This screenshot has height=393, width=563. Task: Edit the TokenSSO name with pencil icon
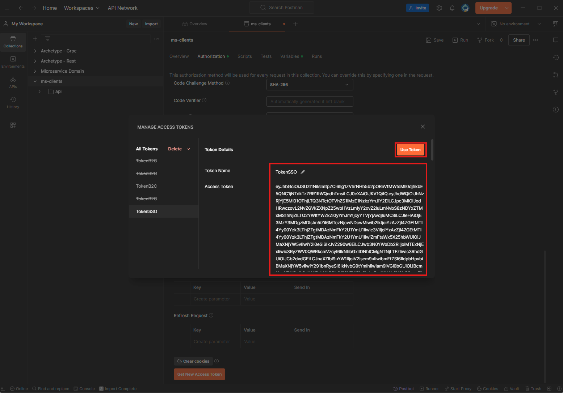tap(303, 172)
